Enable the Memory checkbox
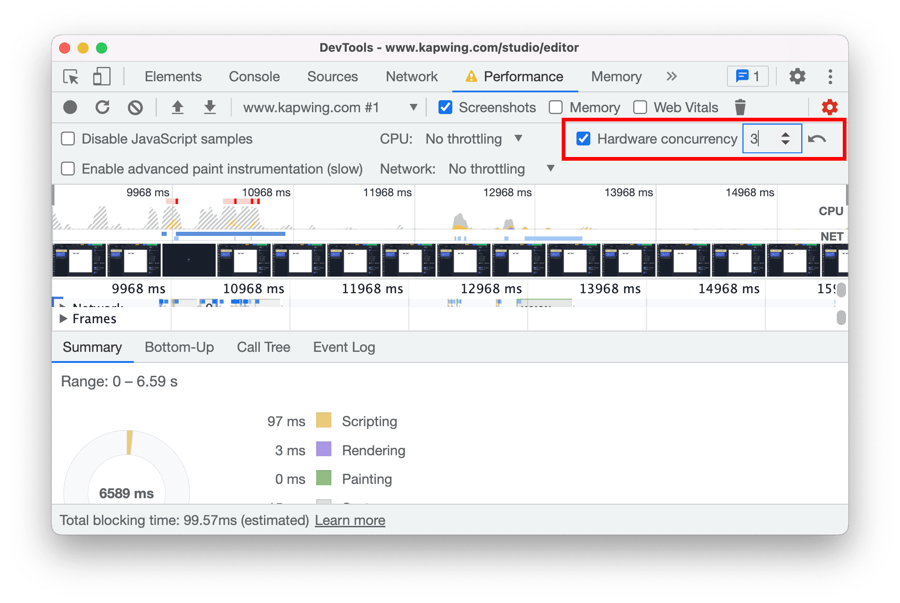This screenshot has width=900, height=603. (557, 106)
